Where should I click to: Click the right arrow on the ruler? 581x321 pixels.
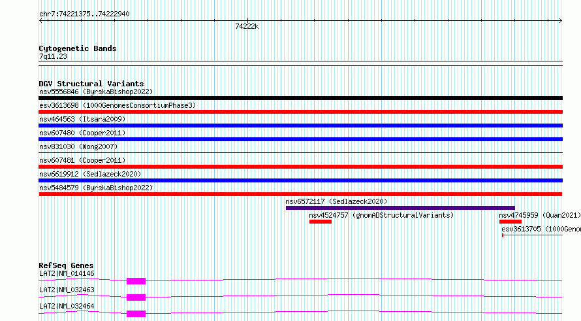(x=560, y=21)
